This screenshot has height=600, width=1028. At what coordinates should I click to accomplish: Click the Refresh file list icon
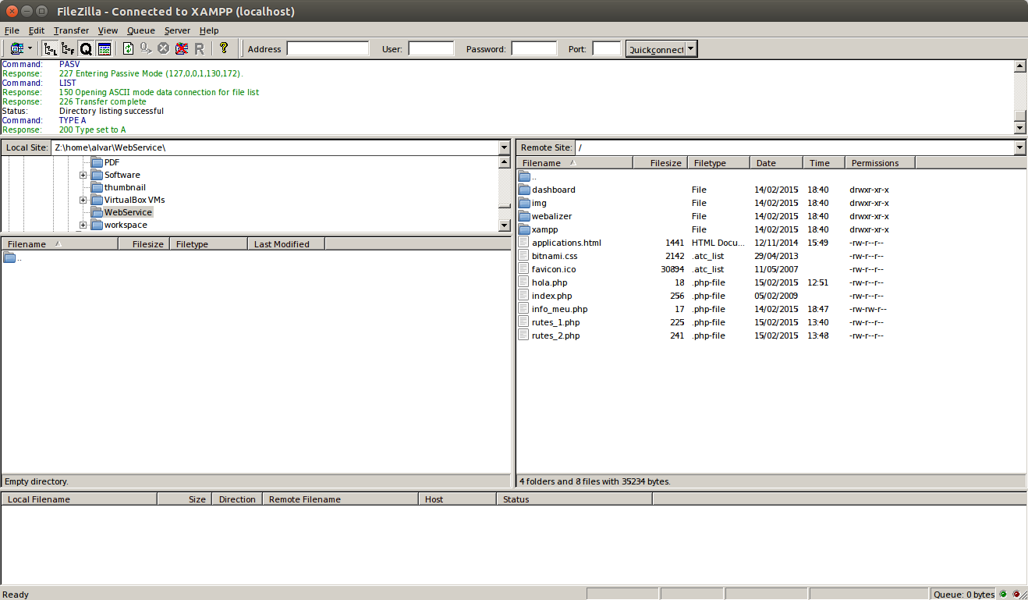pyautogui.click(x=129, y=48)
